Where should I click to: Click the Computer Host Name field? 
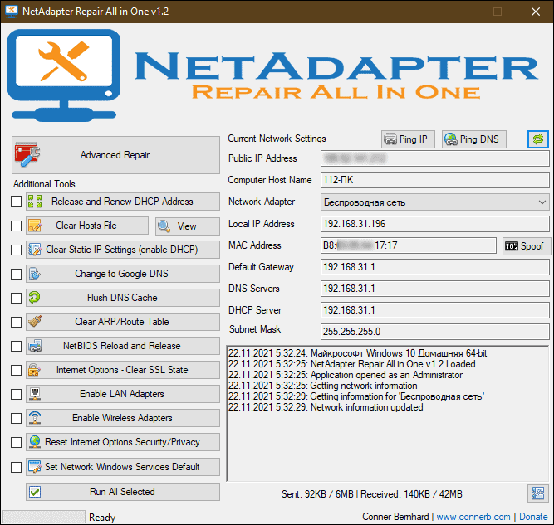(435, 180)
